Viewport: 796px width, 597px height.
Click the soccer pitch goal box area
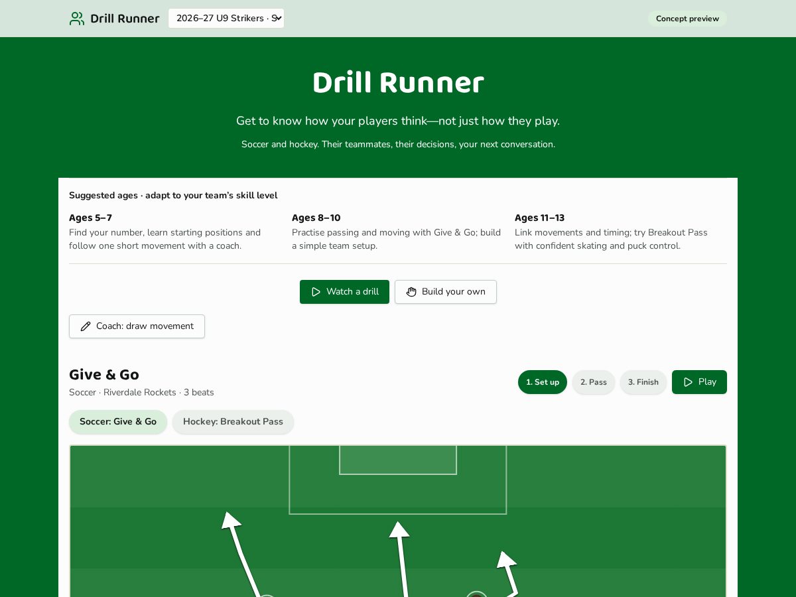398,460
